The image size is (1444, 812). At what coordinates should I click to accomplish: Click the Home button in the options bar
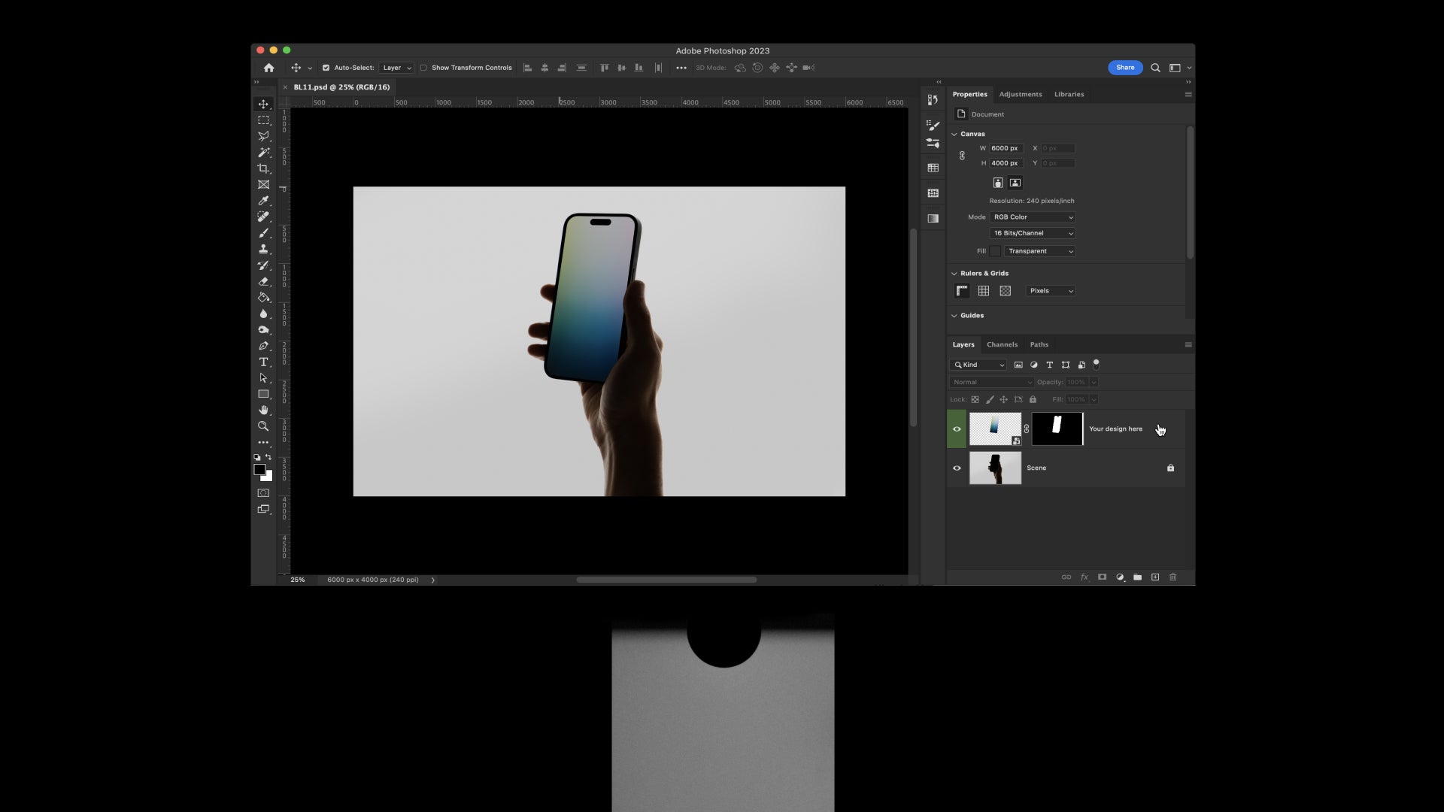pos(268,68)
